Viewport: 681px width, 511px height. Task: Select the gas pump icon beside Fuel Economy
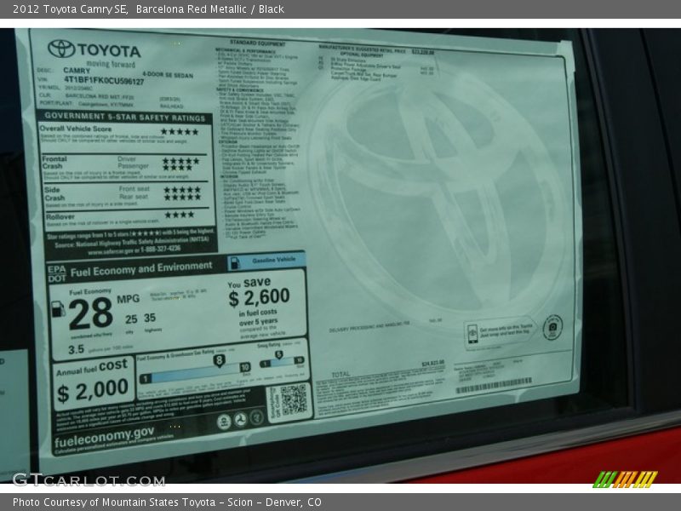pos(58,310)
